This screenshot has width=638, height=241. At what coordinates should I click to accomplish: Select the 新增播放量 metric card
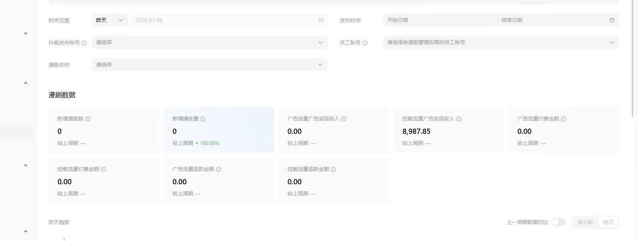tap(219, 130)
